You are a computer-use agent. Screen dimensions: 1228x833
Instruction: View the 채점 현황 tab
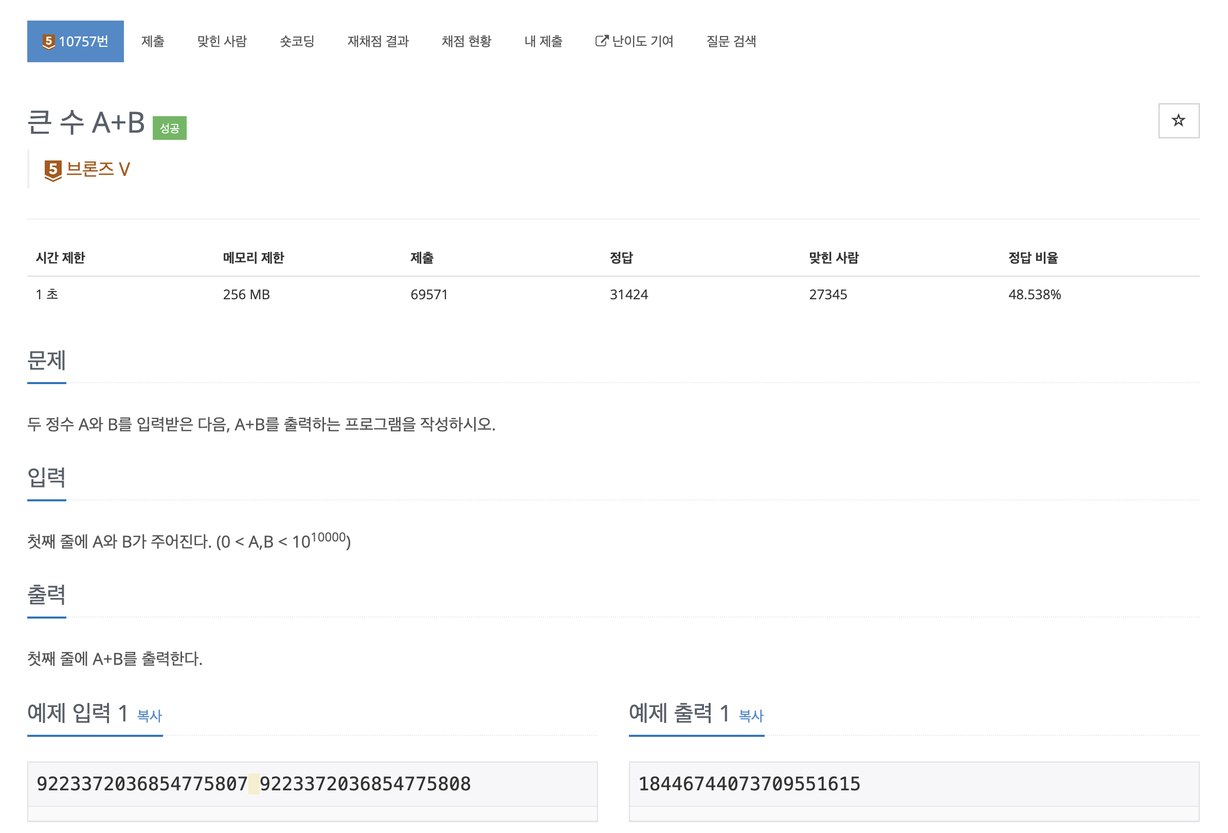point(466,42)
